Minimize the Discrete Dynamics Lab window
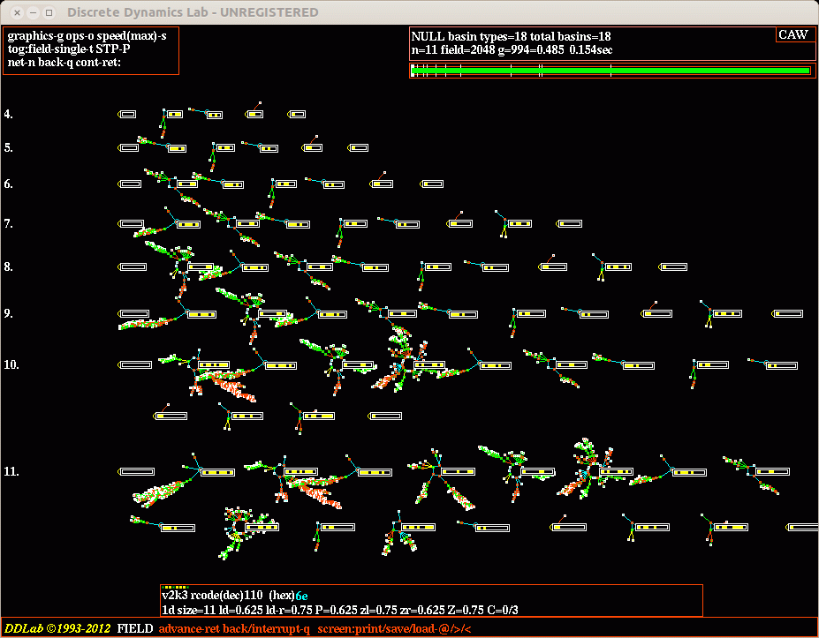819x638 pixels. click(x=33, y=12)
